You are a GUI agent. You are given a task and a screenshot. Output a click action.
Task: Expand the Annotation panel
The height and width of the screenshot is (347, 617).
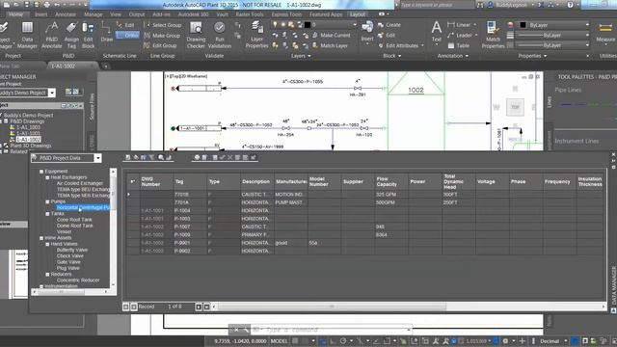point(453,56)
